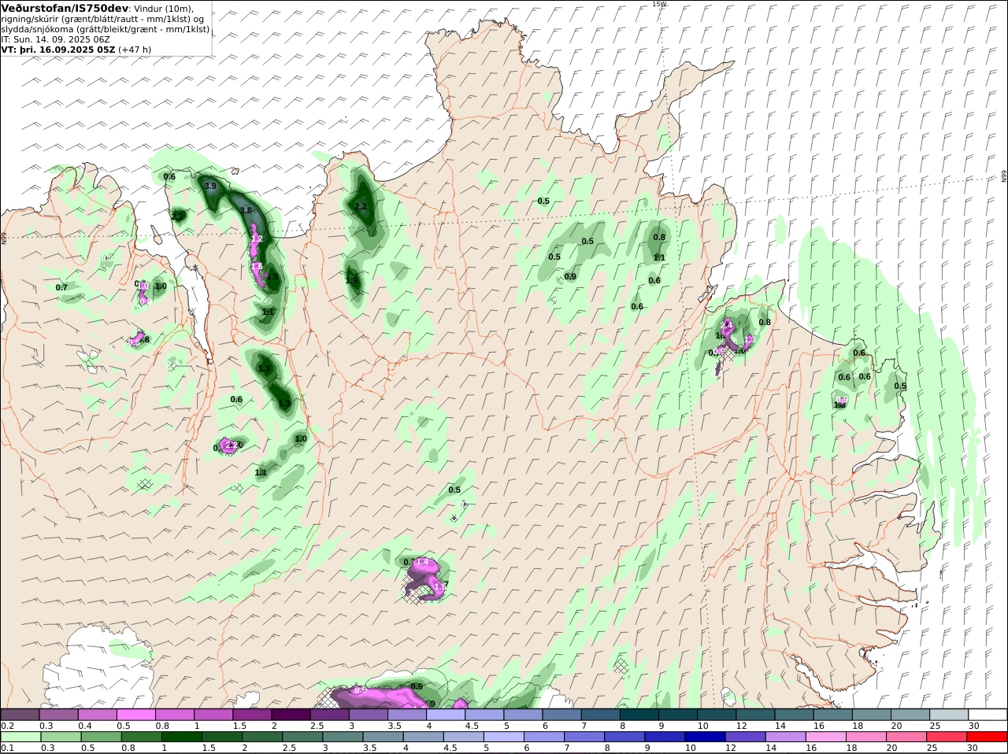Select the 'slydda/snjókoma' legend description line

coord(106,29)
